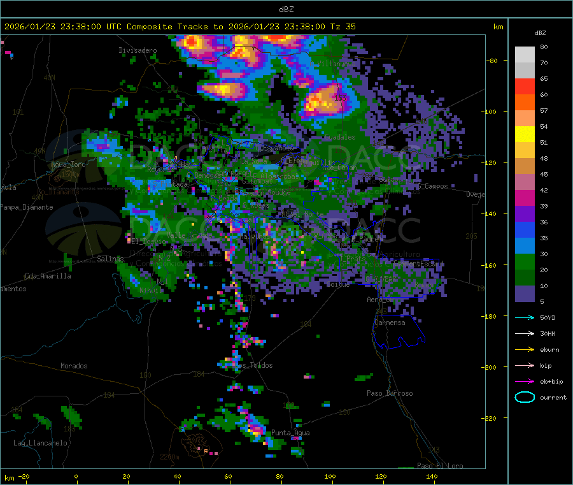The width and height of the screenshot is (573, 485).
Task: Click the 'Nihuil' map label
Action: point(151,291)
